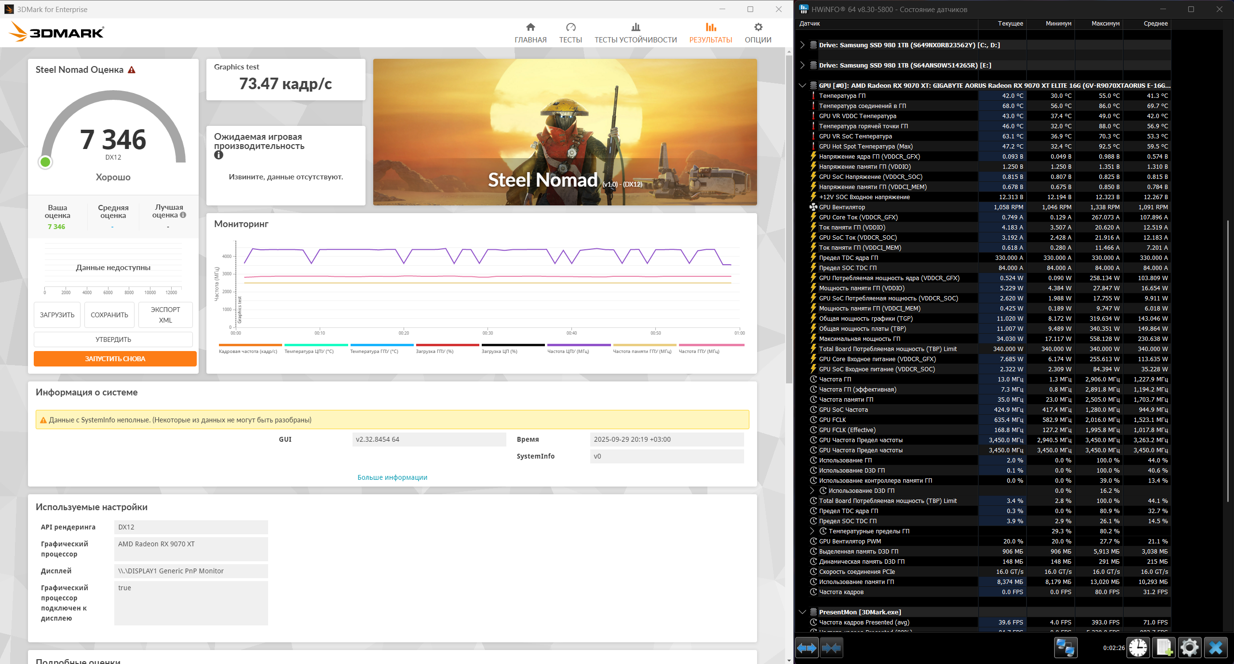Image resolution: width=1234 pixels, height=664 pixels.
Task: Open the ОПЦИИ settings tab
Action: (x=758, y=33)
